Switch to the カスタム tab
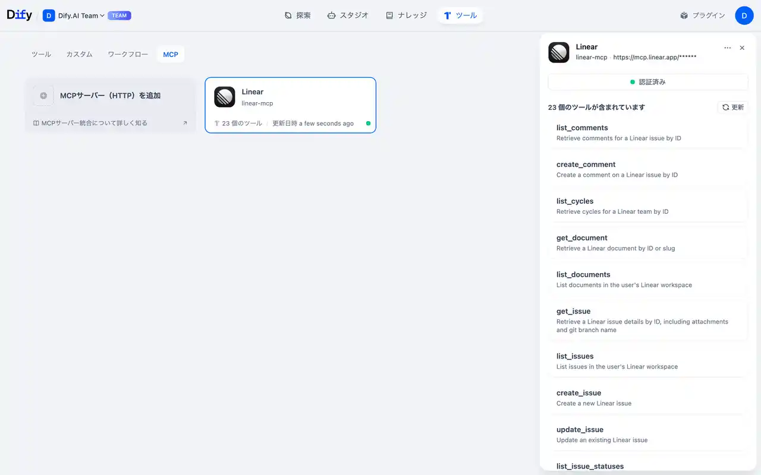The width and height of the screenshot is (761, 475). (x=79, y=53)
